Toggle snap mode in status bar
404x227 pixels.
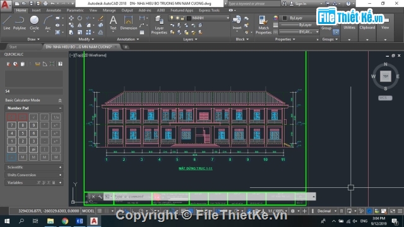(107, 211)
